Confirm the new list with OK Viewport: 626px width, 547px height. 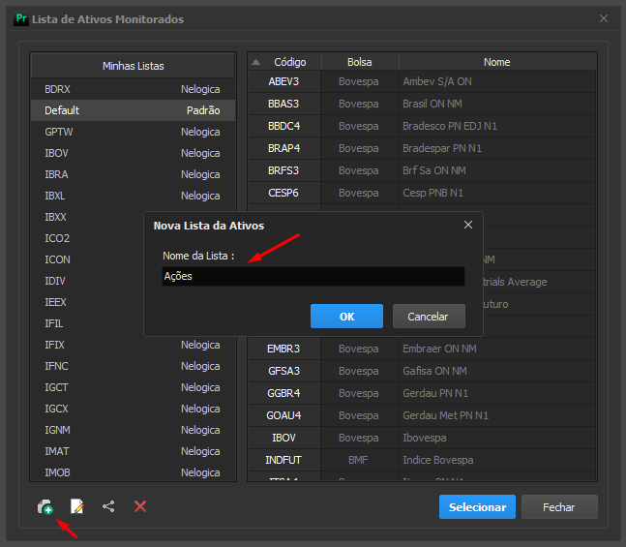346,316
